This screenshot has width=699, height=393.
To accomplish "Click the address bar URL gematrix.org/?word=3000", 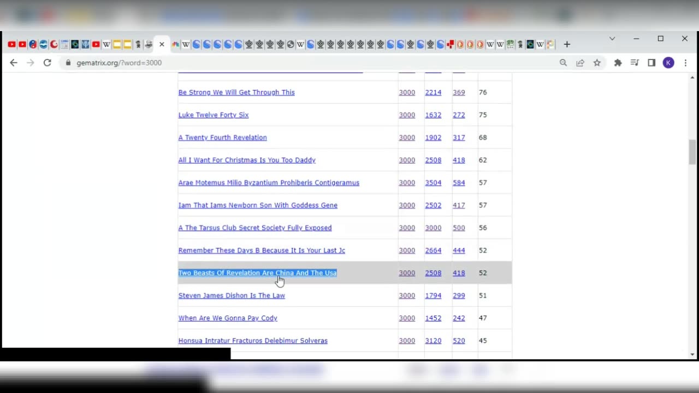I will tap(119, 63).
